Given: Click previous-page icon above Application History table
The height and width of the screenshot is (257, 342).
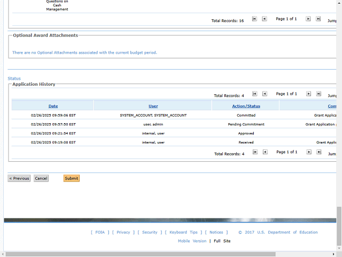Looking at the screenshot, I should tap(264, 94).
